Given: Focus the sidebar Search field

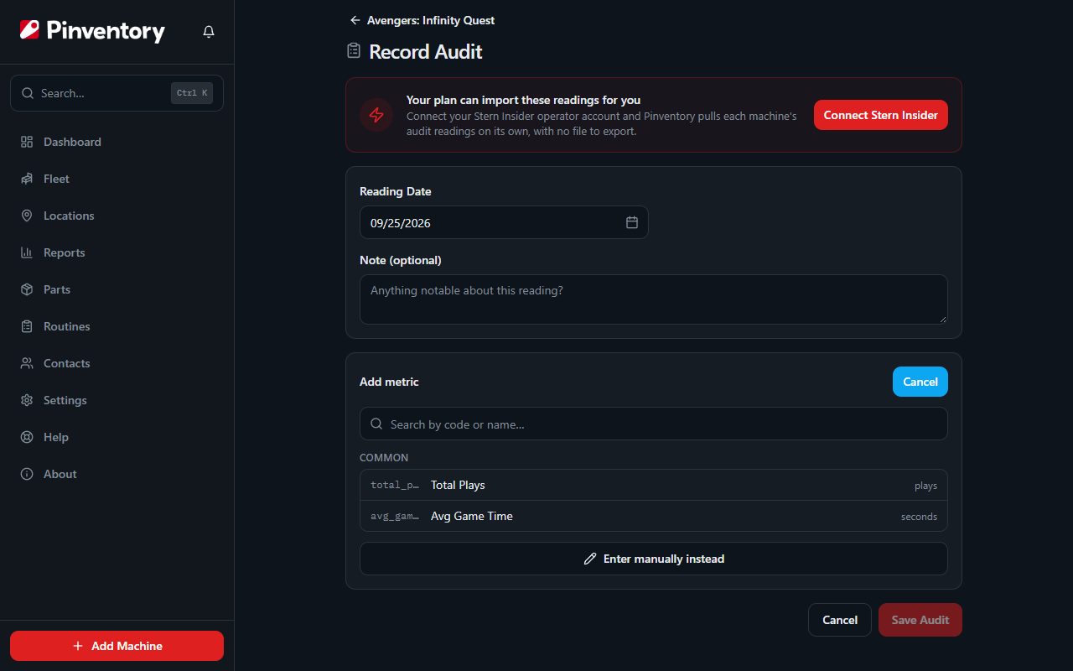Looking at the screenshot, I should (x=117, y=93).
